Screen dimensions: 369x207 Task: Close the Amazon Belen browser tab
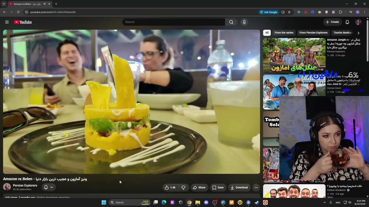[x=49, y=4]
